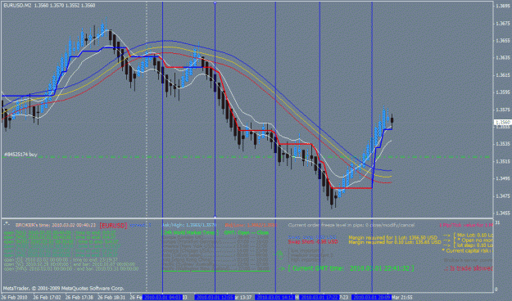Click the 1.3475 price axis label

pos(503,196)
